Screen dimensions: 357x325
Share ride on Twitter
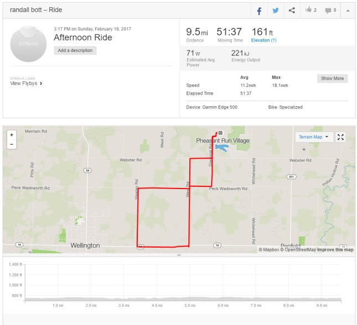(x=275, y=11)
